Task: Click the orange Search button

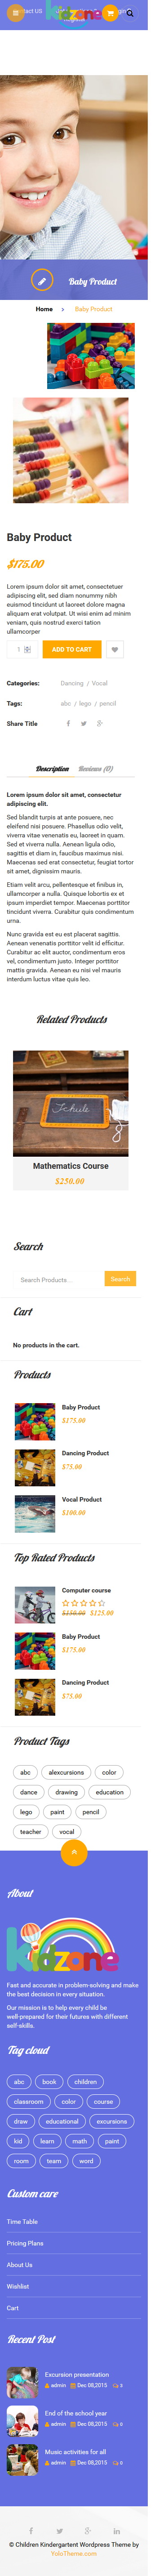Action: tap(133, 1279)
